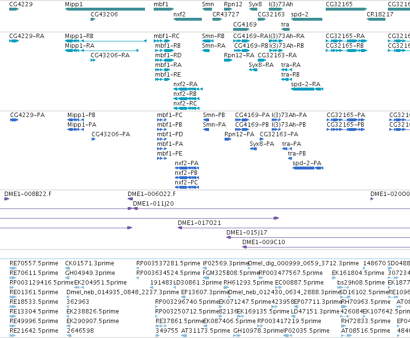The width and height of the screenshot is (410, 338).
Task: Select the mbf1 gene label
Action: click(x=161, y=4)
